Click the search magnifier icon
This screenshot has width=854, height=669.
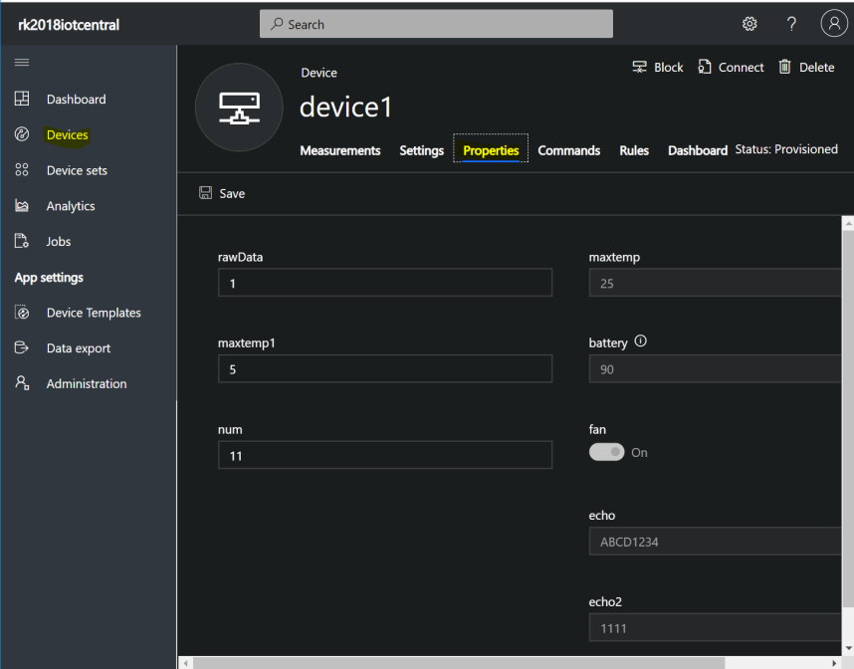pos(277,24)
